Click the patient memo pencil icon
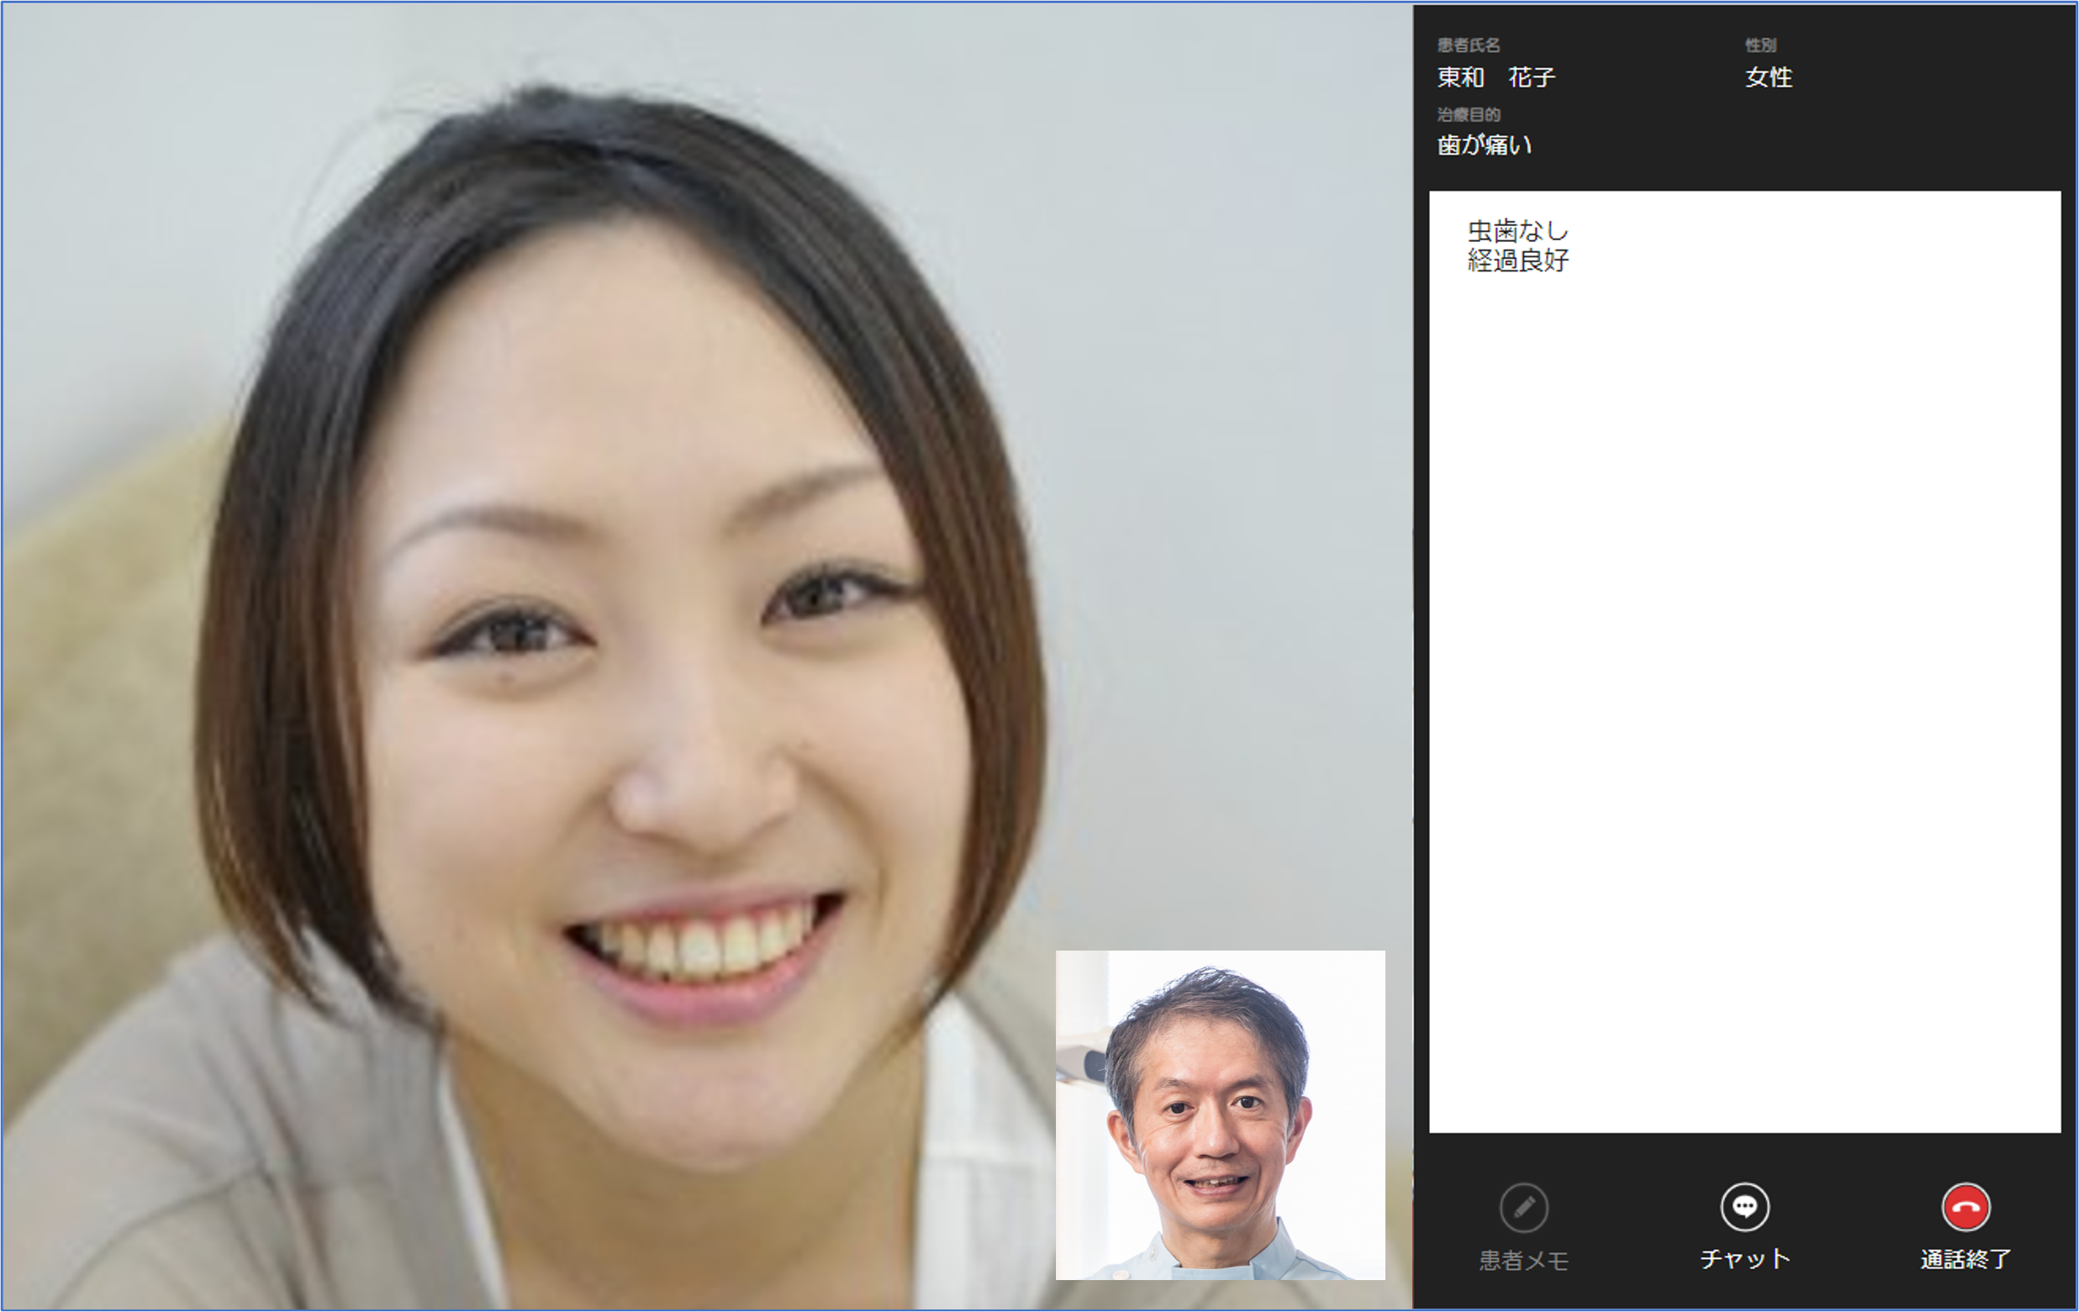 pos(1523,1207)
